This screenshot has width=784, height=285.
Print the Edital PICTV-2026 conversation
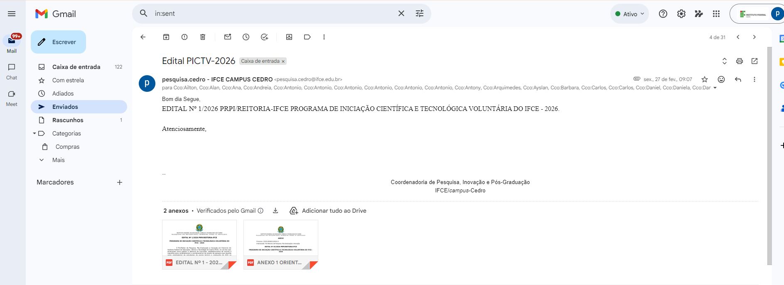coord(739,61)
